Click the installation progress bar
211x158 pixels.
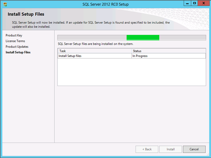click(132, 38)
